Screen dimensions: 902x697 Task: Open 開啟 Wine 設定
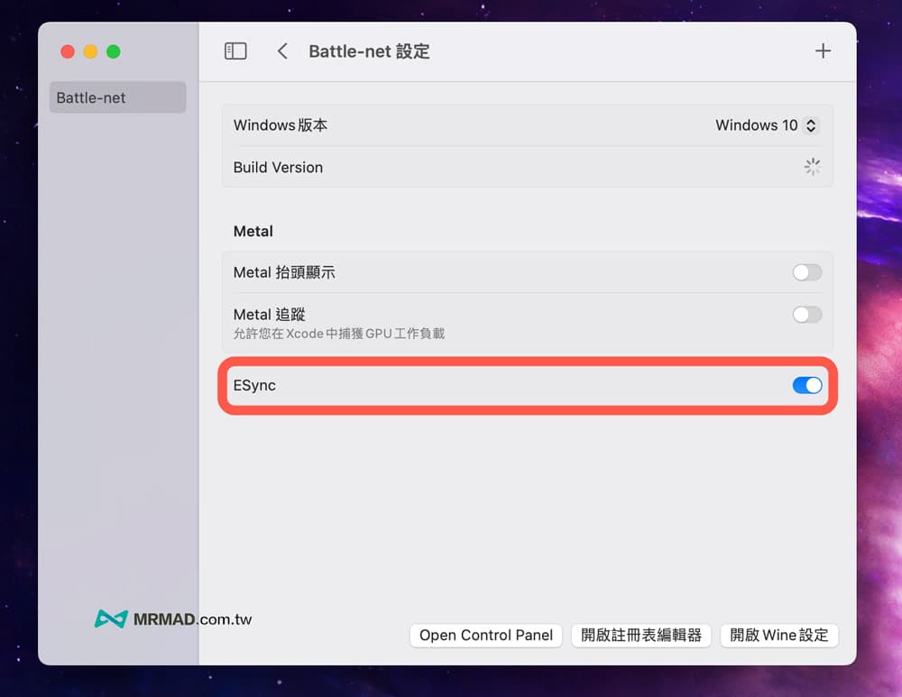(779, 635)
